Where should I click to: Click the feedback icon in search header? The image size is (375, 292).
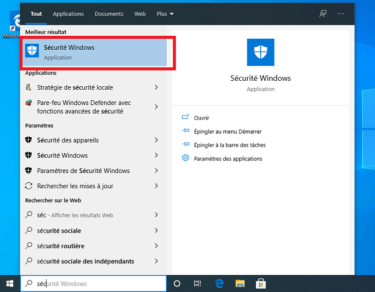coord(323,13)
